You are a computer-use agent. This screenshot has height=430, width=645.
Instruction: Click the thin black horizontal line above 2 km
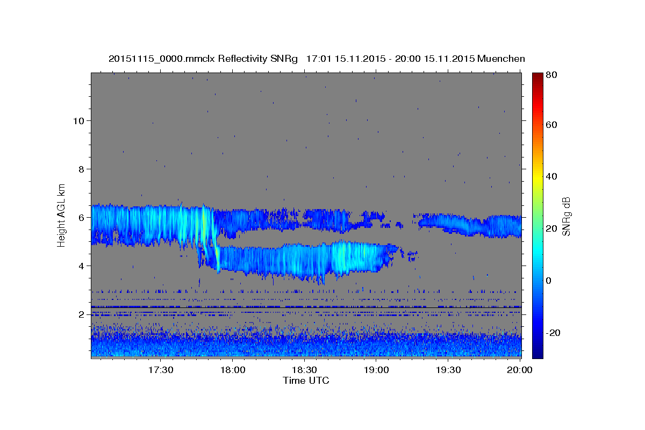click(306, 308)
